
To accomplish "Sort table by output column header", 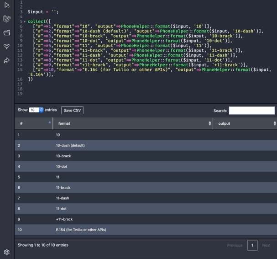I will (x=245, y=123).
